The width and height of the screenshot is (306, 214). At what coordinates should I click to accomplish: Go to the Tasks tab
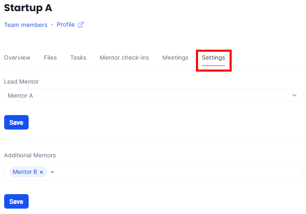[x=78, y=58]
